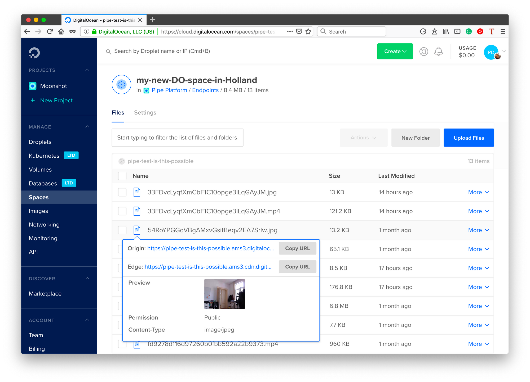Open Volumes in the sidebar

pyautogui.click(x=40, y=170)
